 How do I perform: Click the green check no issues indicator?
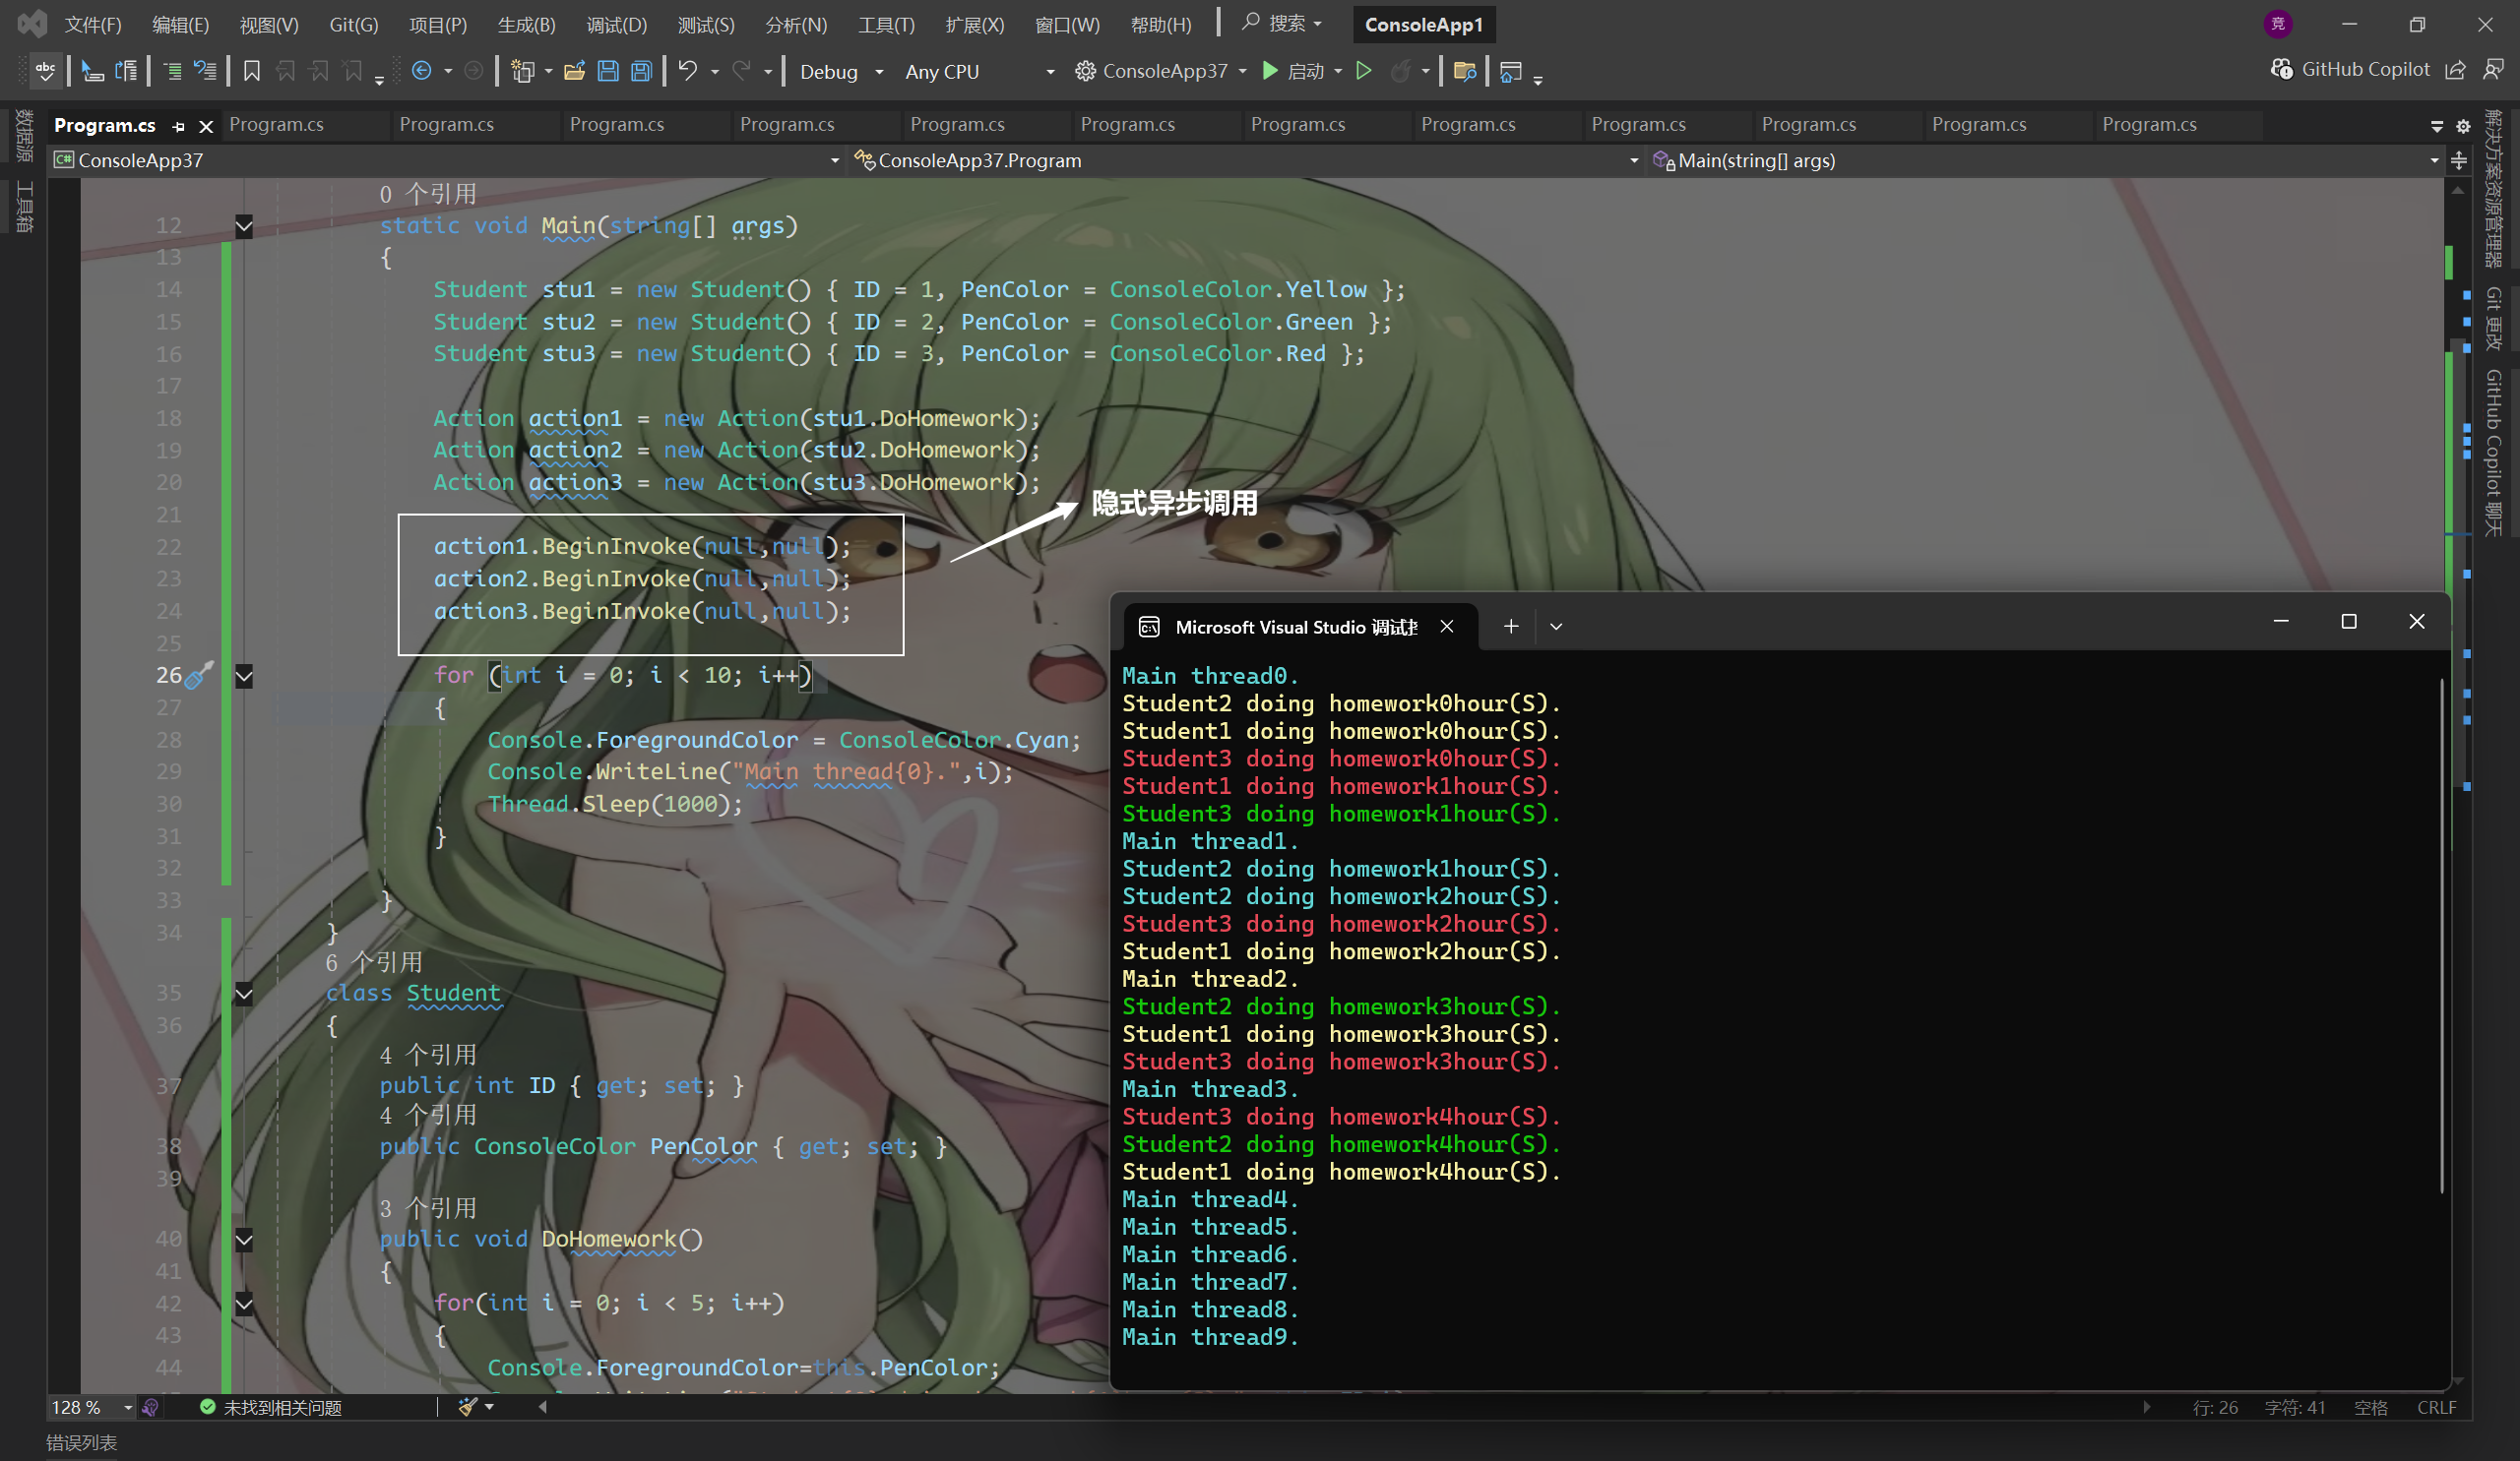click(x=207, y=1407)
